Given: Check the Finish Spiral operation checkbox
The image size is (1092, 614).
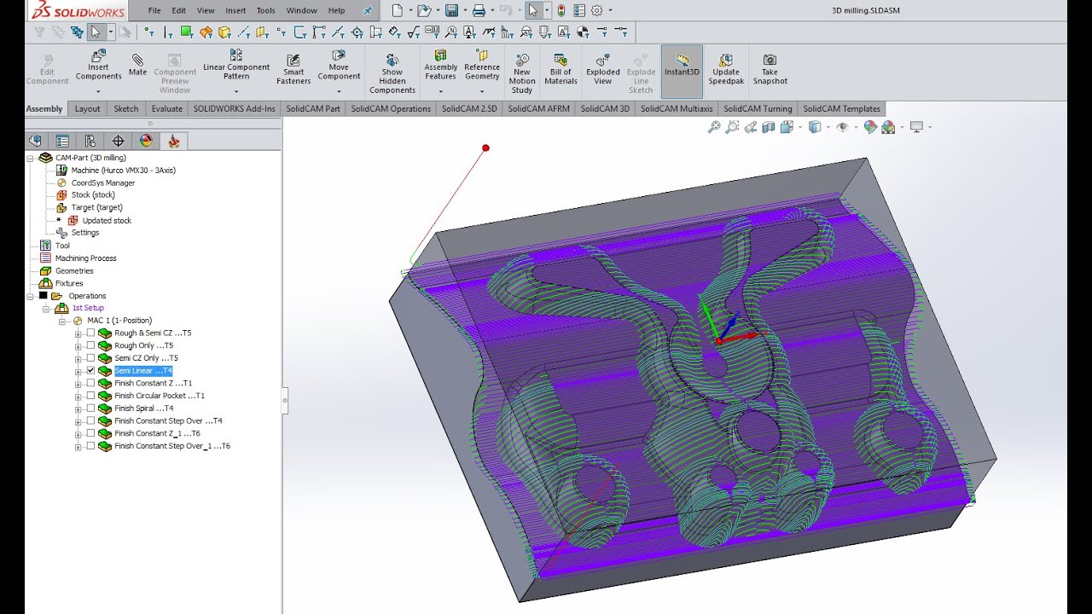Looking at the screenshot, I should point(90,408).
